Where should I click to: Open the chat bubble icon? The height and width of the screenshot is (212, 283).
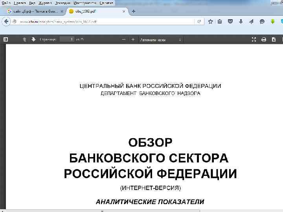pyautogui.click(x=262, y=22)
